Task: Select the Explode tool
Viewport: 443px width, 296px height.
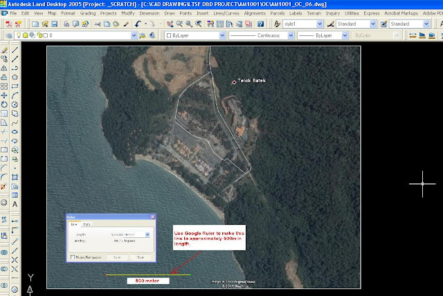Action: point(4,186)
